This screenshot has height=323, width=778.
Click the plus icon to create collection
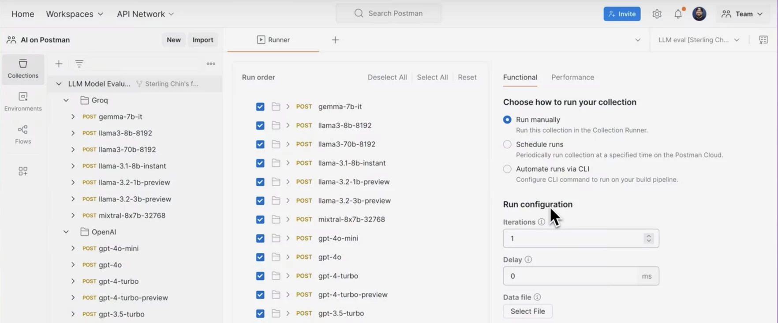coord(59,64)
